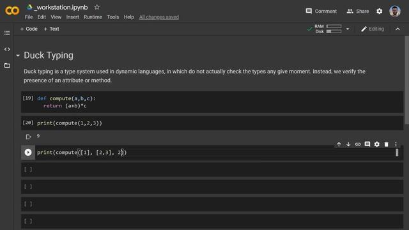Click the third empty code cell
Viewport: 409px width, 230px height.
[x=212, y=204]
